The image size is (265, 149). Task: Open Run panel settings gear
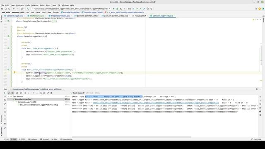click(x=257, y=89)
